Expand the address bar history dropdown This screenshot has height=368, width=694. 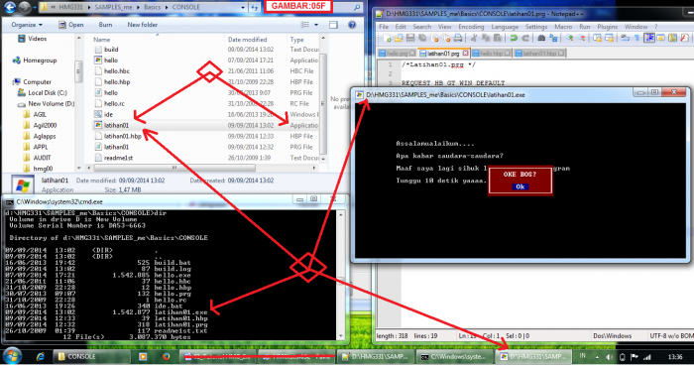(x=243, y=8)
